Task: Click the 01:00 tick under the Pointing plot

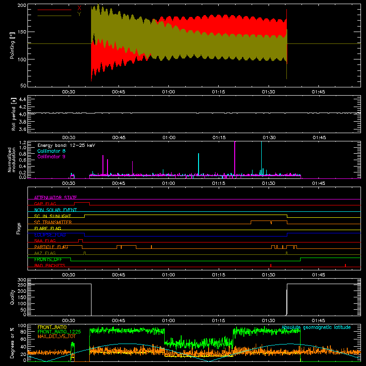Action: 168,92
